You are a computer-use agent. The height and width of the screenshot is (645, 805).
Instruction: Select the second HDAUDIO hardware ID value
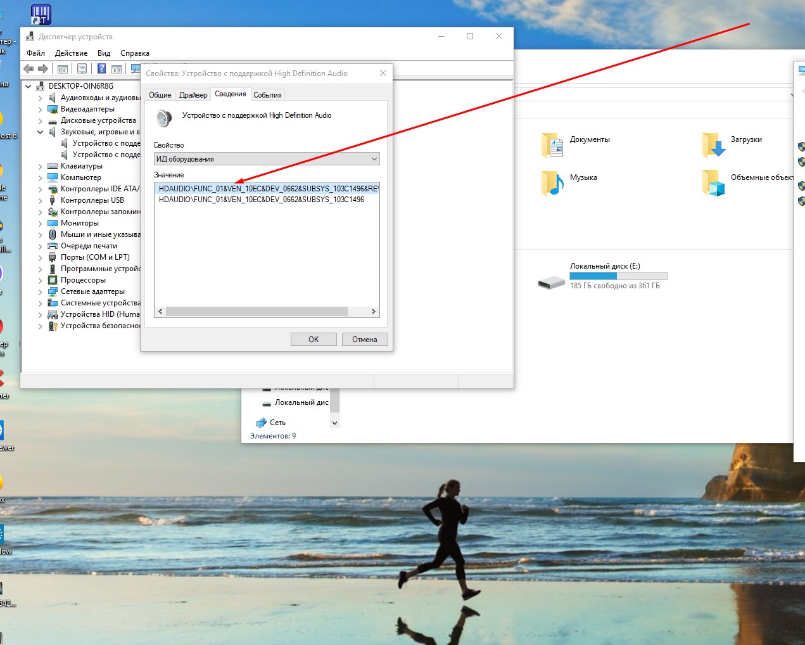262,200
